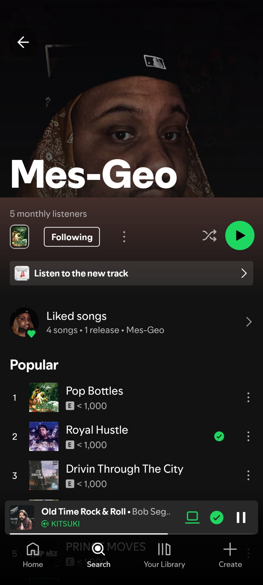Open artist more options menu
Screen dimensions: 263x585
coord(124,237)
